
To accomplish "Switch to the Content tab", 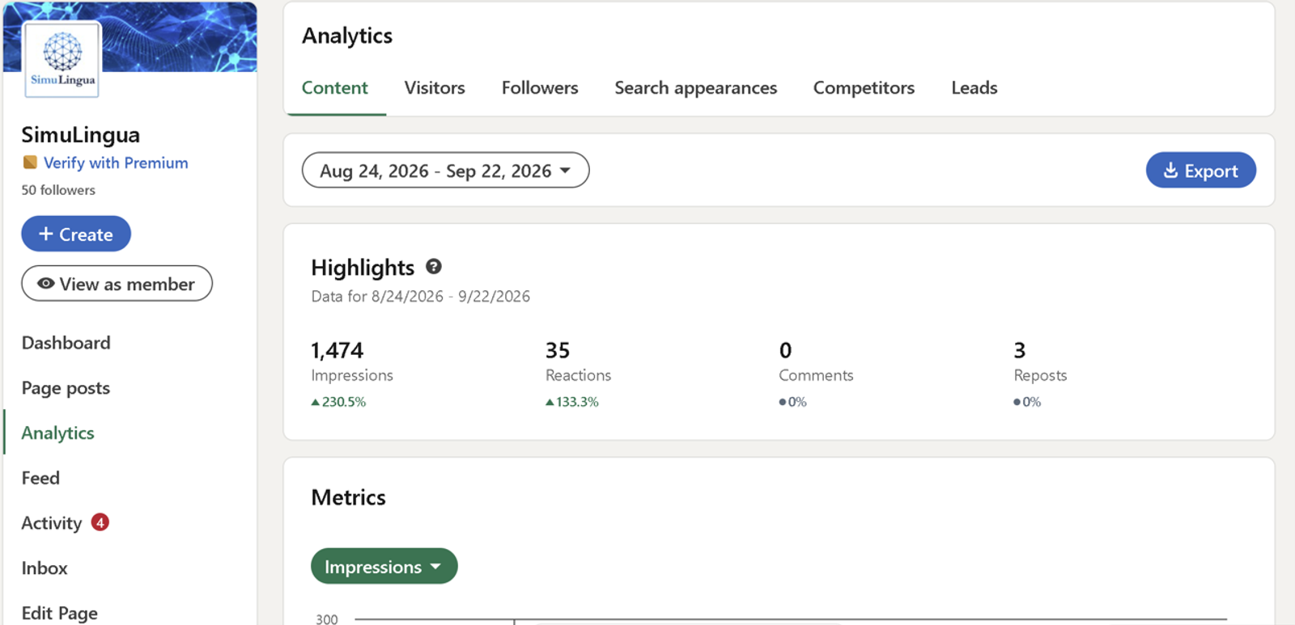I will 335,87.
